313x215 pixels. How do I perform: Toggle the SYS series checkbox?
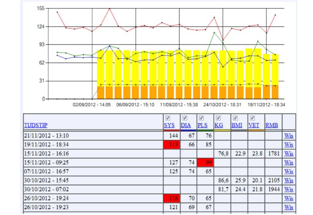[168, 118]
